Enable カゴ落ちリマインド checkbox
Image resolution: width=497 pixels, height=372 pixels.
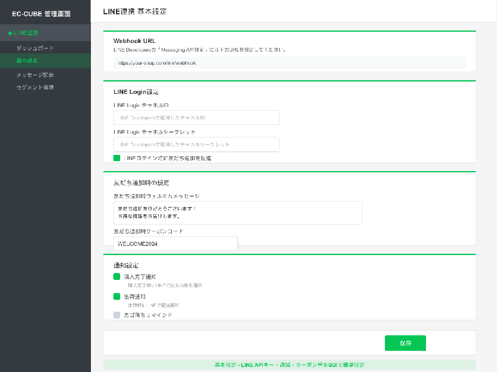click(116, 315)
